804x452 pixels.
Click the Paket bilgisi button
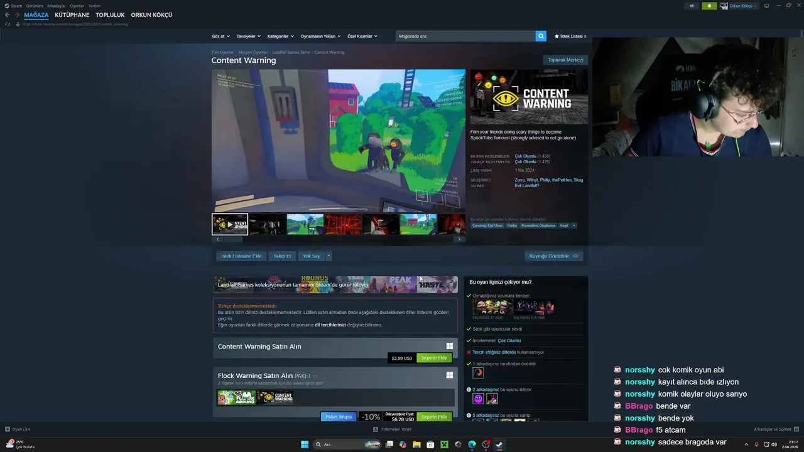point(339,417)
